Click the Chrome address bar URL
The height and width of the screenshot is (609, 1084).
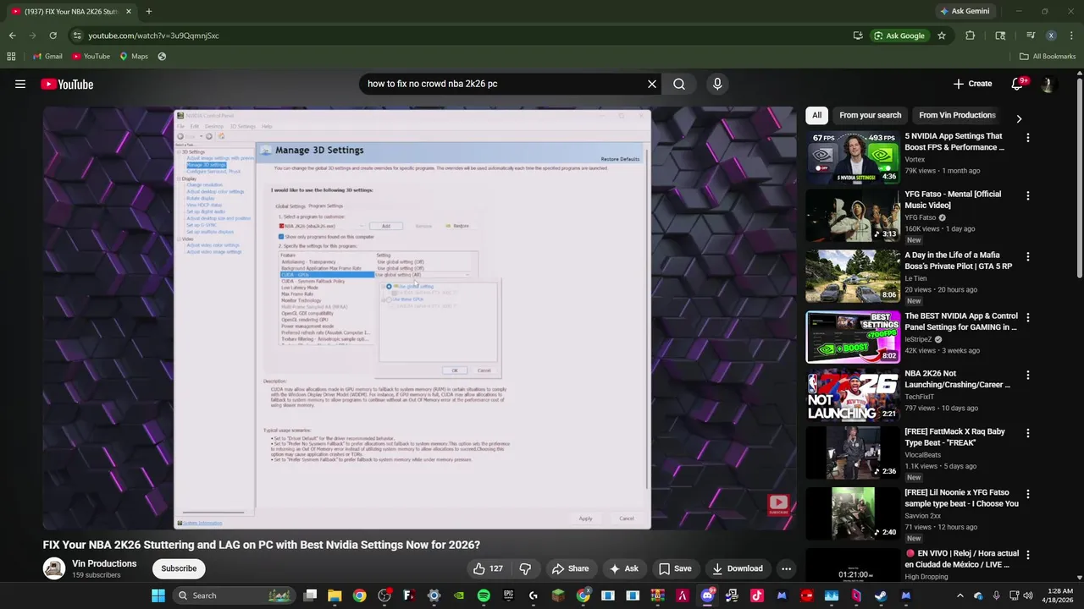tap(153, 36)
